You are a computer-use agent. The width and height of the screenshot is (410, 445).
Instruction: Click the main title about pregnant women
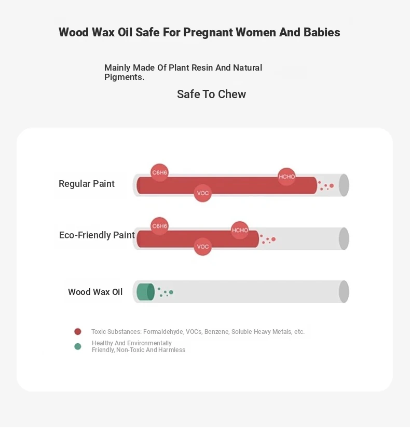199,32
